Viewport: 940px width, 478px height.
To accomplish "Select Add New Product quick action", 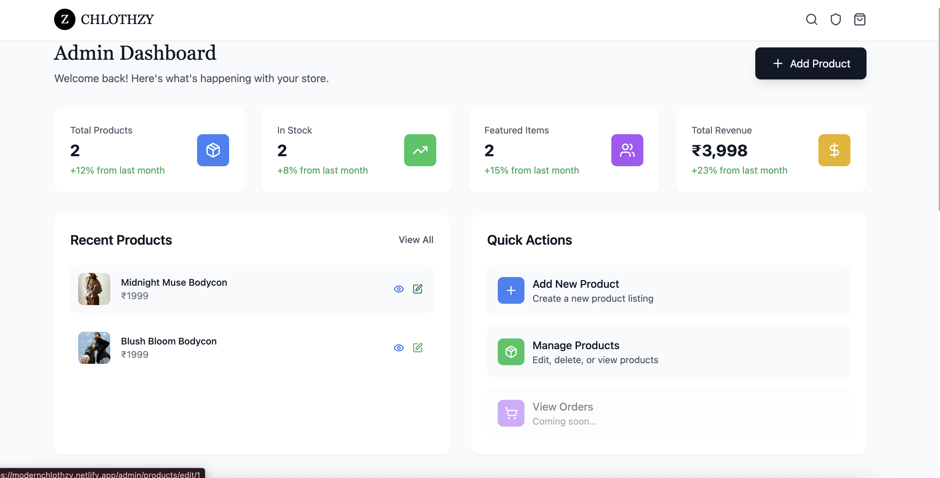I will tap(668, 291).
